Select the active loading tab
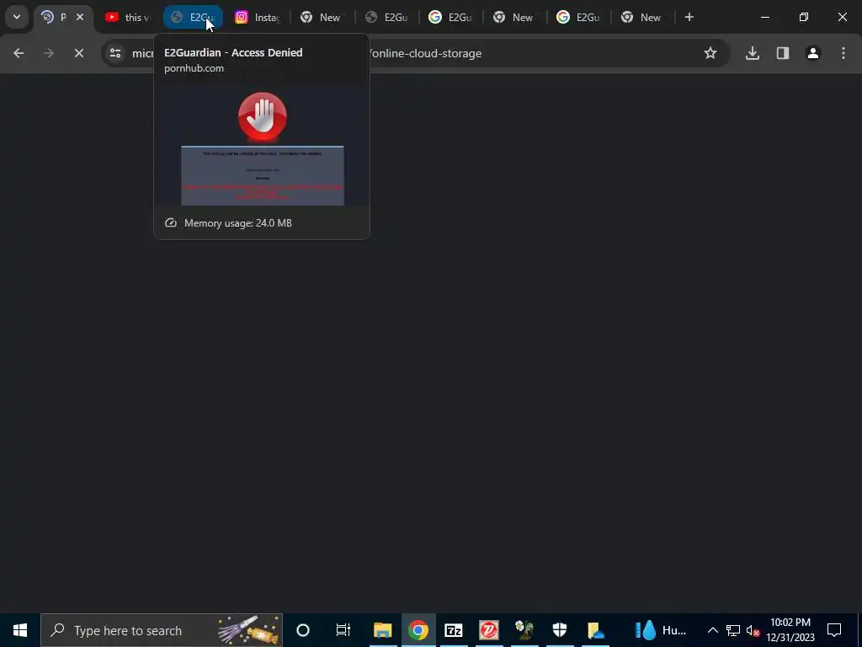The image size is (862, 647). tap(62, 17)
